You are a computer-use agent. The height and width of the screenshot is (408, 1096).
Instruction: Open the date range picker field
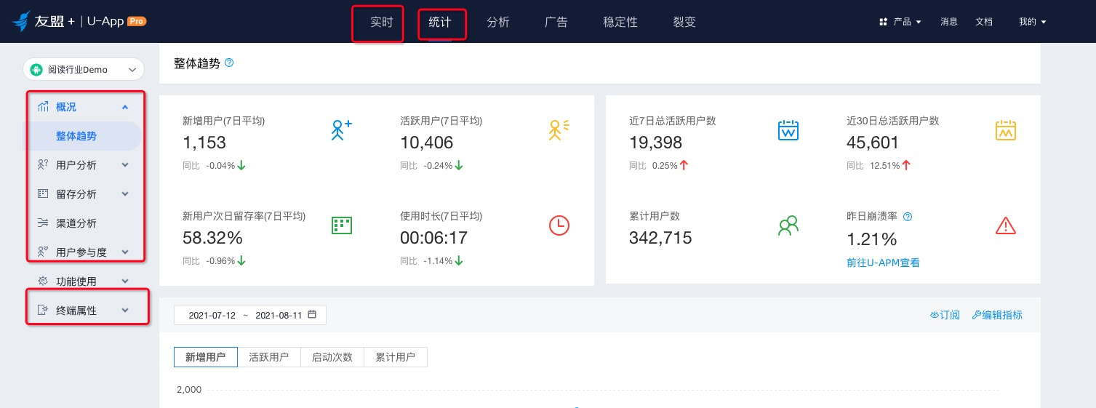click(x=250, y=315)
